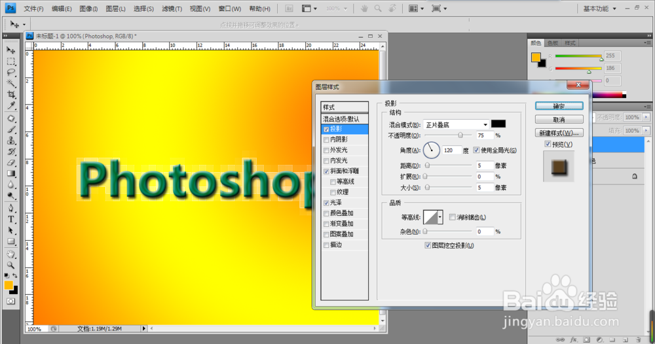Viewport: 655px width, 344px height.
Task: Enable the 描边 stroke style
Action: click(326, 245)
